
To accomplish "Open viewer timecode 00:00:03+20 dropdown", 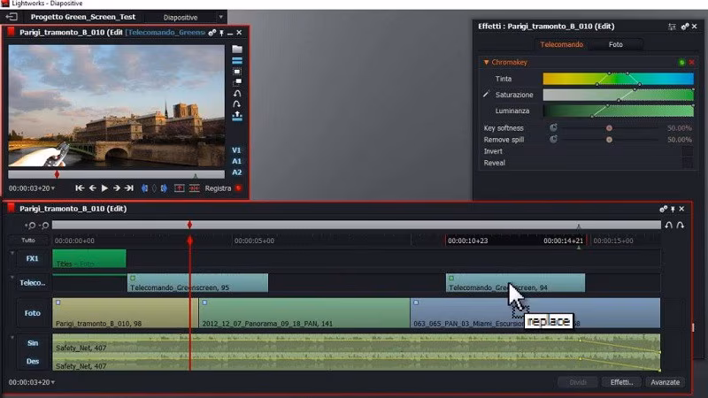I will click(53, 188).
